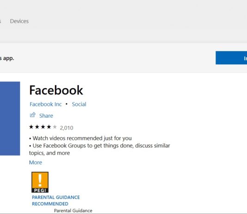Open the Facebook Inc publisher link

click(45, 104)
